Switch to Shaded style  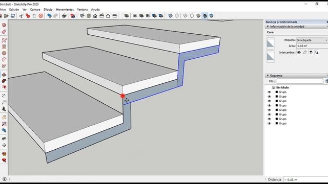click(x=198, y=16)
